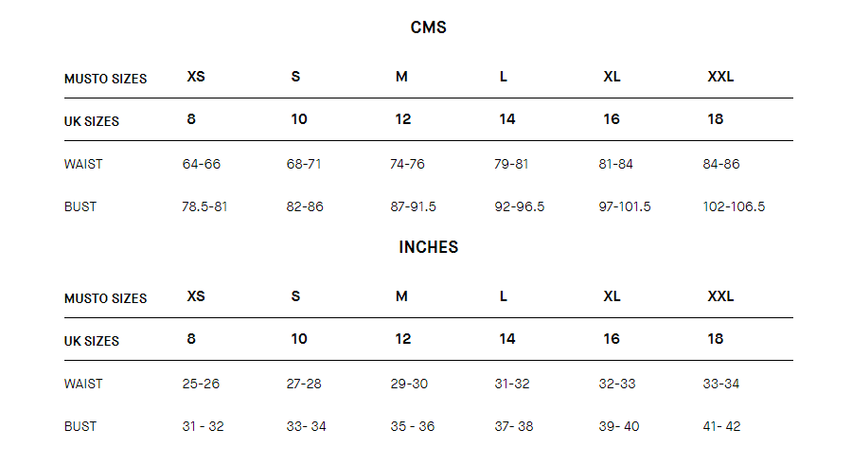Click bust value 102-106.5
The width and height of the screenshot is (852, 465).
click(734, 206)
